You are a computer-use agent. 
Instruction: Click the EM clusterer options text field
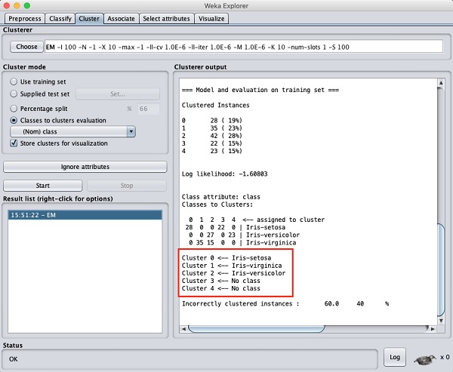point(243,47)
